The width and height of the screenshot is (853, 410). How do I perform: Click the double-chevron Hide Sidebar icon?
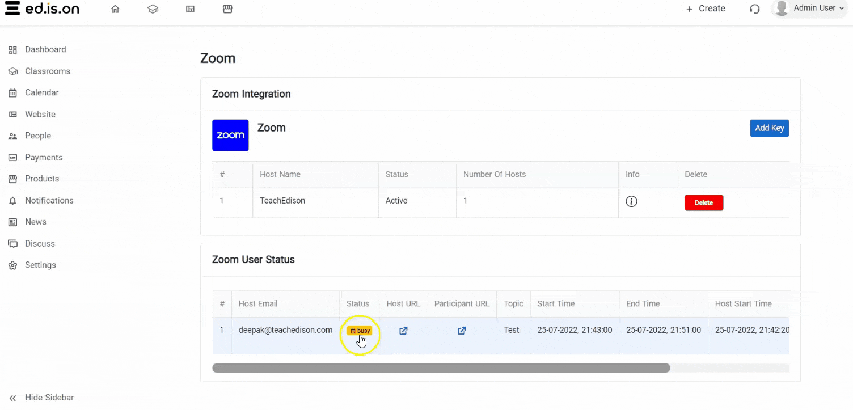click(12, 398)
